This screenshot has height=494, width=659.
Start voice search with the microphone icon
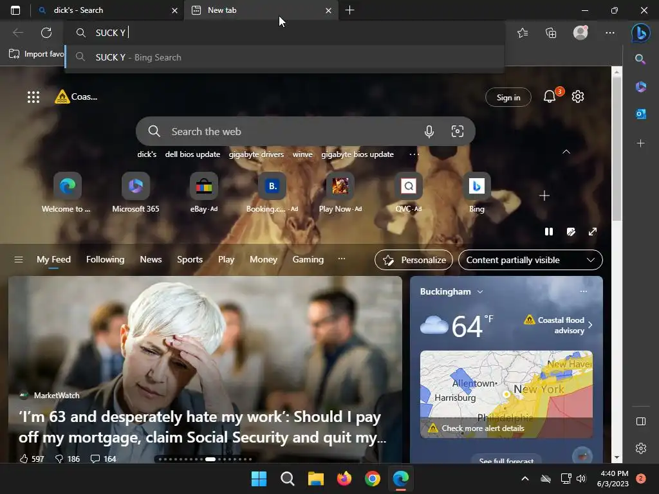coord(429,131)
